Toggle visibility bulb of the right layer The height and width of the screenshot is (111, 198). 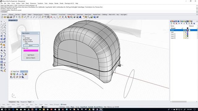(x=184, y=32)
